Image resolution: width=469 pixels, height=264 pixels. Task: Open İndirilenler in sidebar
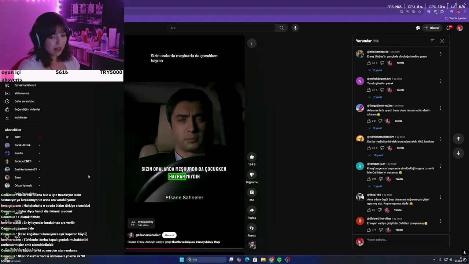click(21, 117)
